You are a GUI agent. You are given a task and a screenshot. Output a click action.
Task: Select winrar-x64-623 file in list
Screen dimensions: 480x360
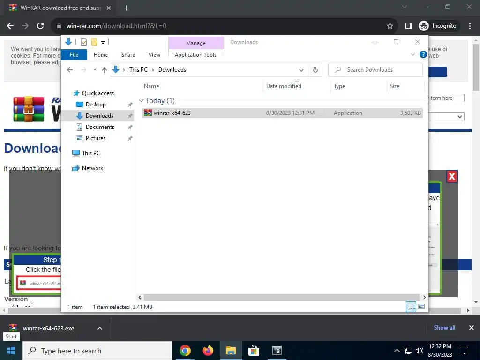point(282,113)
